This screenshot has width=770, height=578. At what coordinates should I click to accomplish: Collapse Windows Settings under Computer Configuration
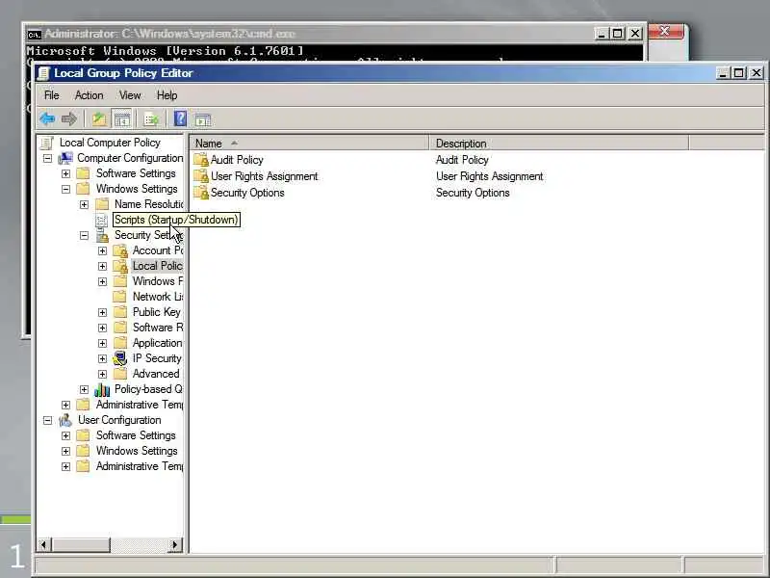pyautogui.click(x=65, y=189)
